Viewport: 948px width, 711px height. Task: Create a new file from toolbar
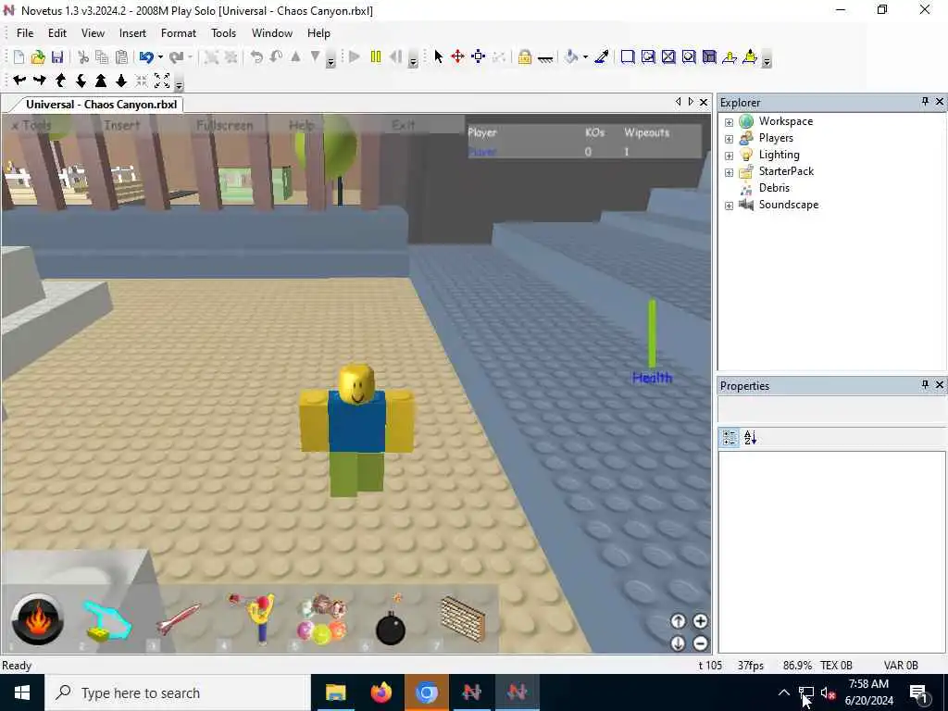(19, 56)
